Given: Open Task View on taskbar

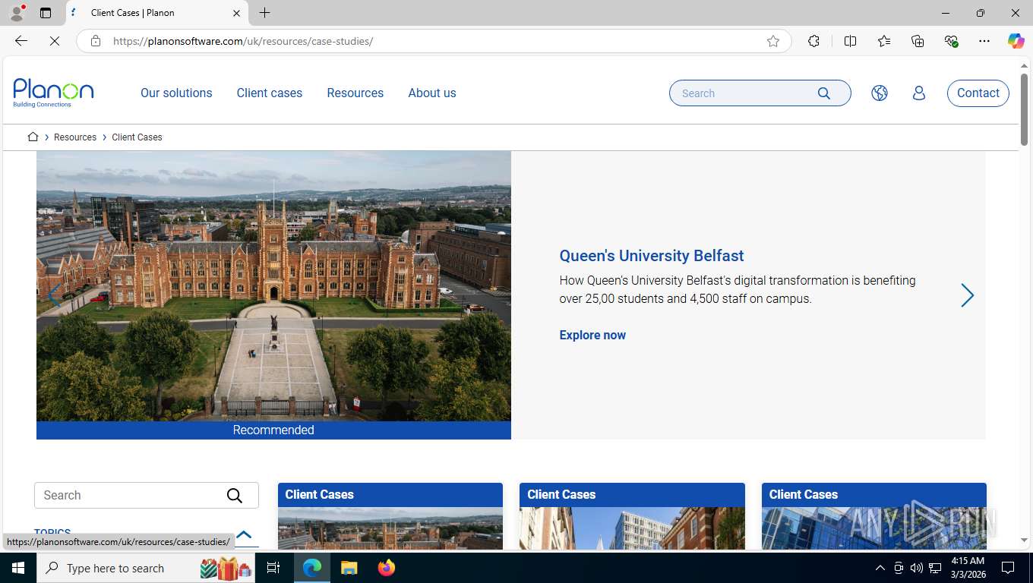Looking at the screenshot, I should (x=273, y=568).
